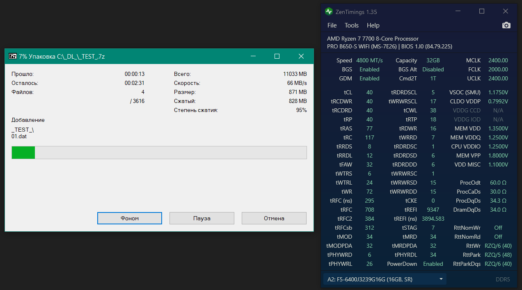Click the compressed size 828 MB
This screenshot has height=290, width=522.
tap(298, 101)
